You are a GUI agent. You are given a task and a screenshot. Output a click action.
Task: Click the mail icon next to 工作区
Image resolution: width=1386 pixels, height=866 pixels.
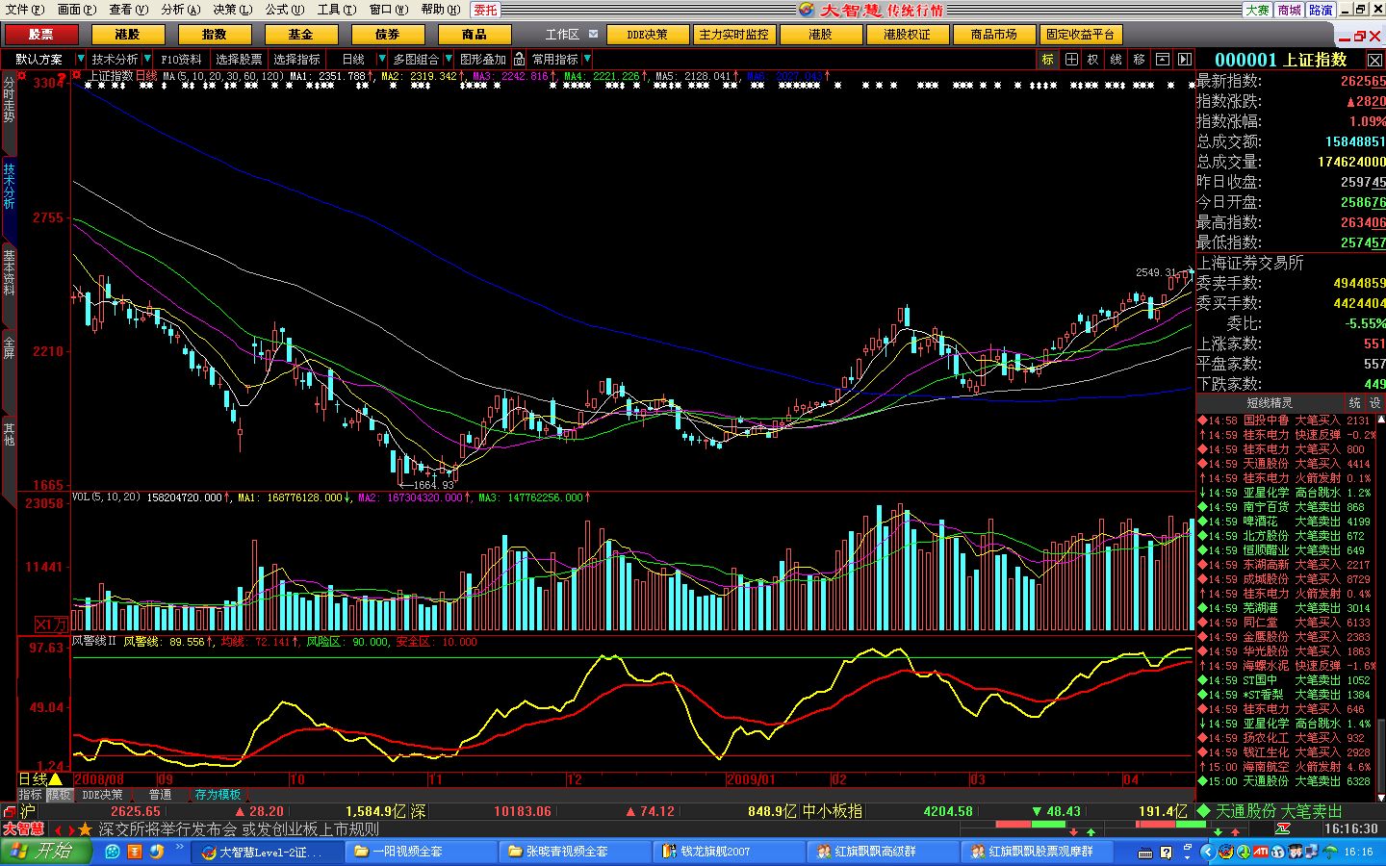593,34
